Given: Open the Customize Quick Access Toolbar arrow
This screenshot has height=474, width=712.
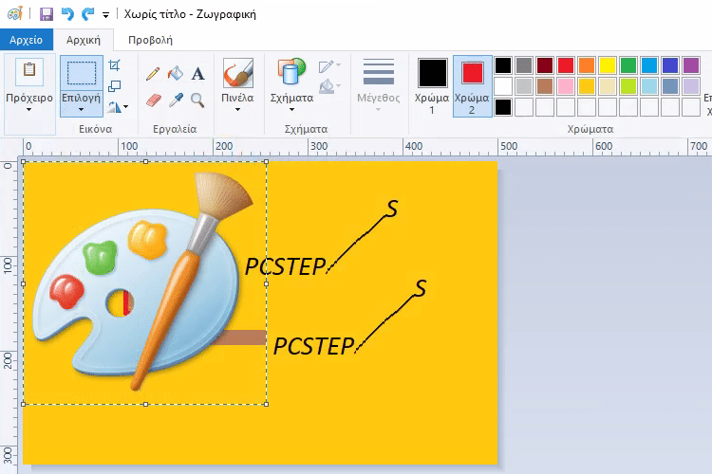Looking at the screenshot, I should click(x=105, y=15).
